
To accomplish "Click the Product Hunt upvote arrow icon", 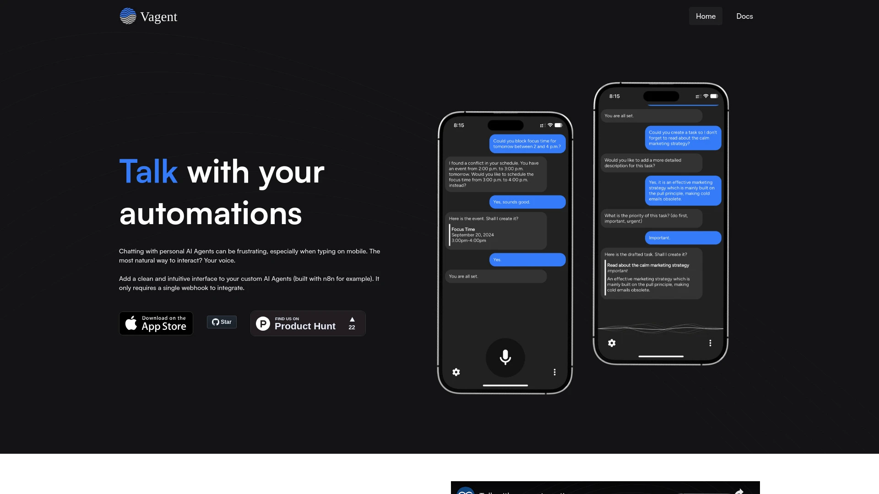I will 351,318.
